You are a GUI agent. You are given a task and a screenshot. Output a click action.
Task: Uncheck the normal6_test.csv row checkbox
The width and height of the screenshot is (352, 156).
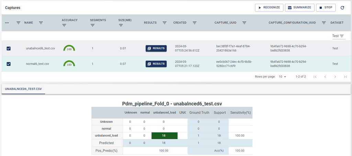9,64
